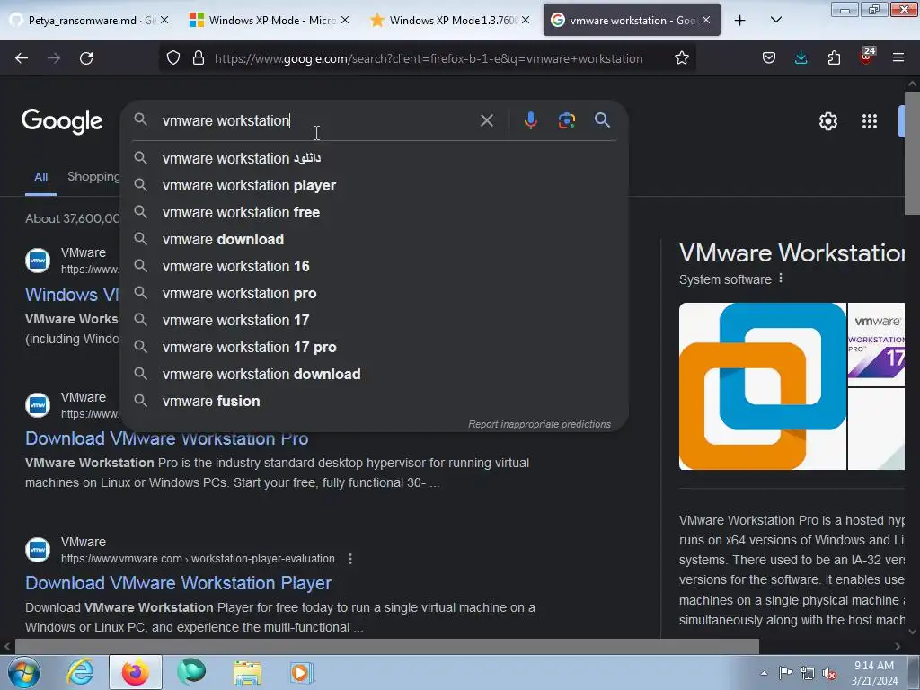Screen dimensions: 920x690
Task: Click the padlock site security icon
Action: click(199, 58)
